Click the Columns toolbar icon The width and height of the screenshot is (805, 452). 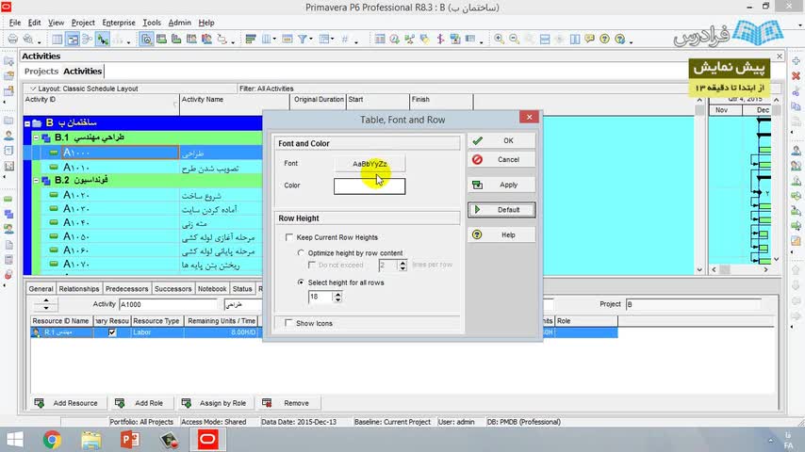[267, 39]
